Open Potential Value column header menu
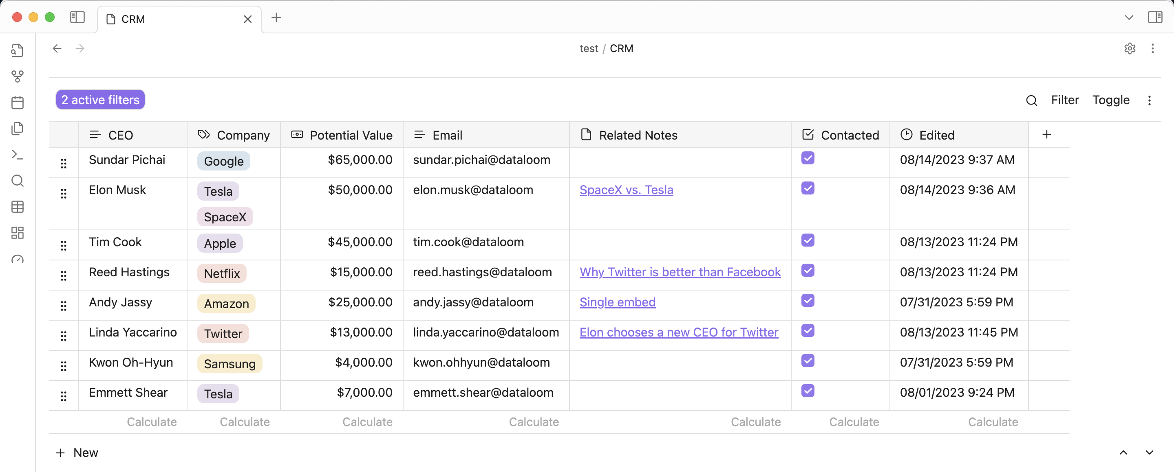Image resolution: width=1174 pixels, height=472 pixels. click(342, 135)
